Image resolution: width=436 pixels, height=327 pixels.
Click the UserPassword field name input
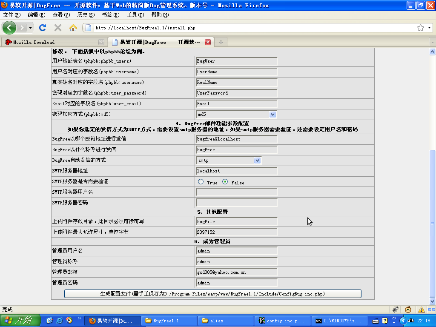click(x=237, y=93)
